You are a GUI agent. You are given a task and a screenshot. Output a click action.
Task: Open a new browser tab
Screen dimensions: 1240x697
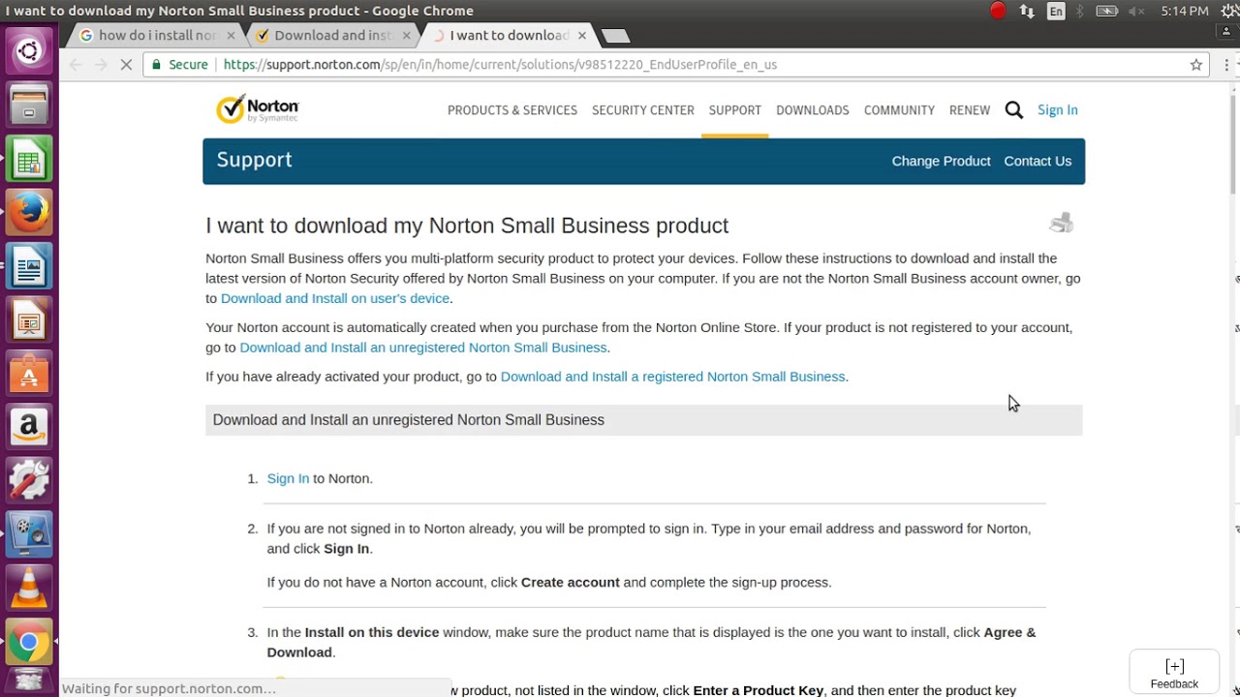point(615,36)
